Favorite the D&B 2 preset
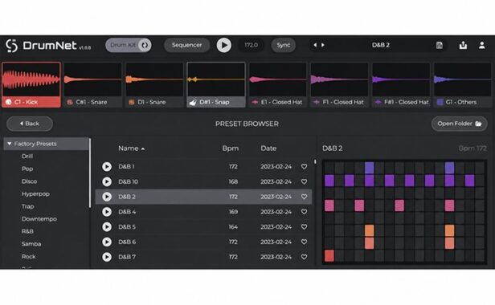 304,197
